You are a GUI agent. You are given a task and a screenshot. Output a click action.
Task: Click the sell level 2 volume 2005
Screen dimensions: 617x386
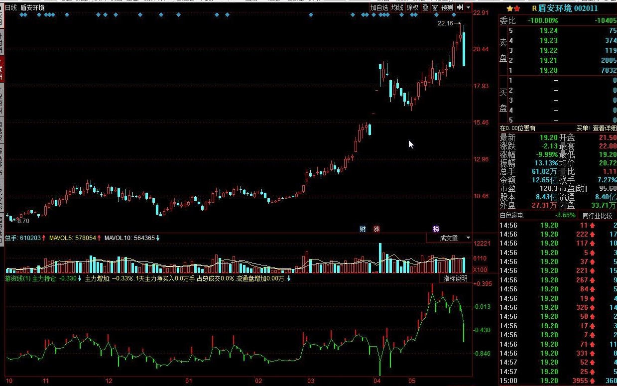[x=608, y=60]
